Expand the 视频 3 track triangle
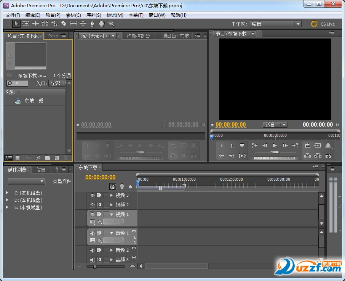 click(112, 195)
